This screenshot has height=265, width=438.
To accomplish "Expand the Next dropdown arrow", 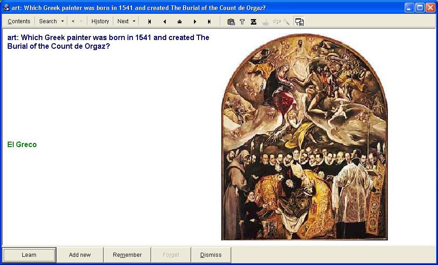I will (x=134, y=21).
